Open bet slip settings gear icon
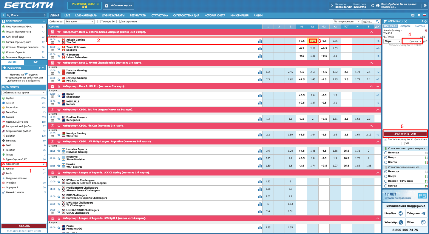Screen dimensions: 429x234 pos(425,21)
